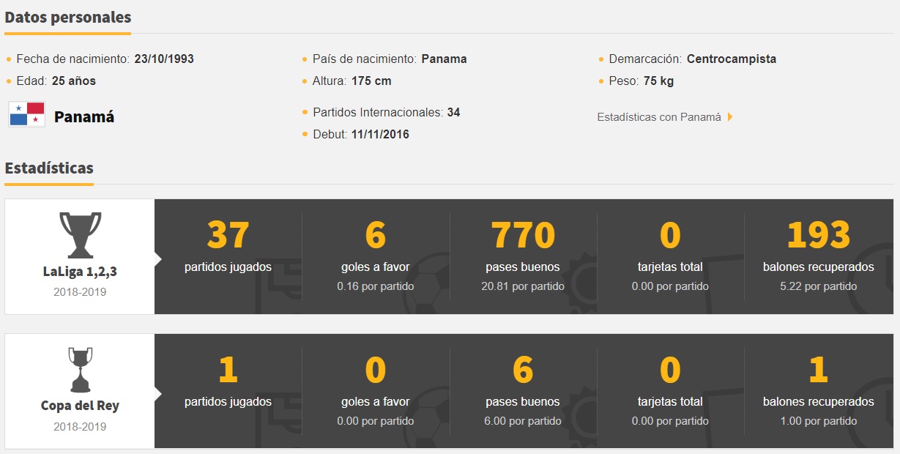Screen dimensions: 900x454
Task: Click the 37 partidos jugados stat
Action: pos(228,236)
